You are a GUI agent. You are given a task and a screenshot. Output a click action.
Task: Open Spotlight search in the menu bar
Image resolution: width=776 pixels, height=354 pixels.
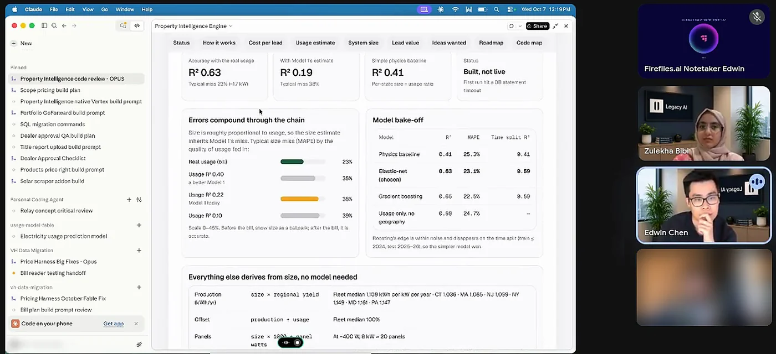click(497, 9)
